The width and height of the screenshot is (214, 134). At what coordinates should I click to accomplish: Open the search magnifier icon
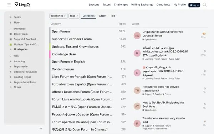[x=205, y=5]
